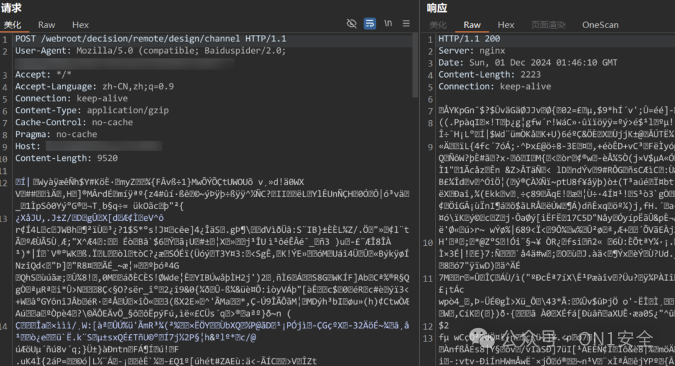675x366 pixels.
Task: Click the Content-Type: application/gzip line
Action: click(92, 111)
